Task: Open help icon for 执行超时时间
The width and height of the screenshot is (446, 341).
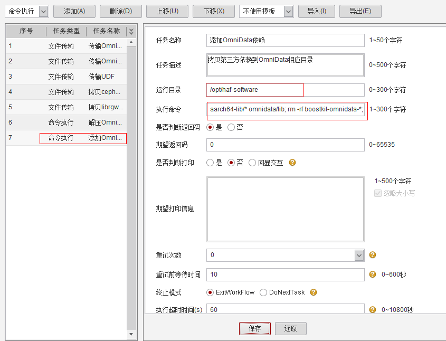Action: pyautogui.click(x=372, y=309)
